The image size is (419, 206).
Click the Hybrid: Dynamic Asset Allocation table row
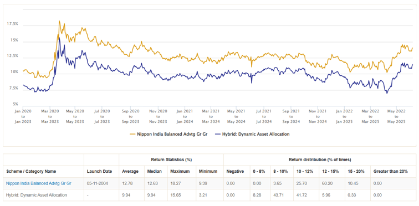click(209, 195)
